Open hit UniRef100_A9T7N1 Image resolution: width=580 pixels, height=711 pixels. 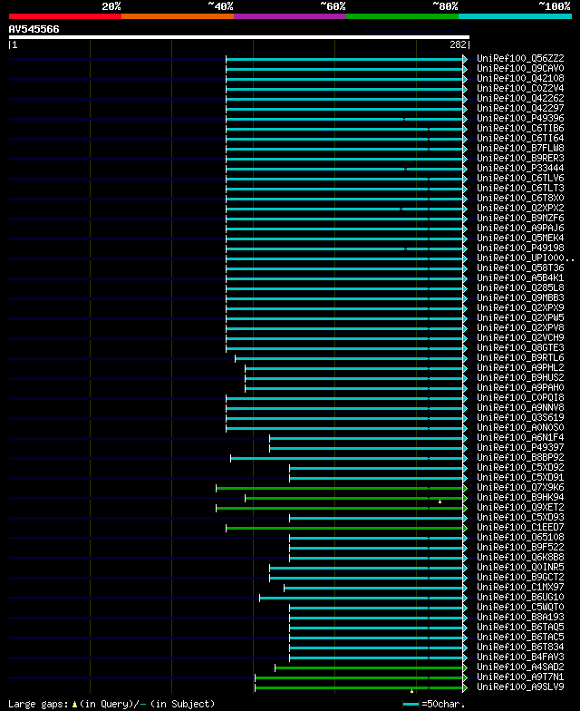coord(520,677)
